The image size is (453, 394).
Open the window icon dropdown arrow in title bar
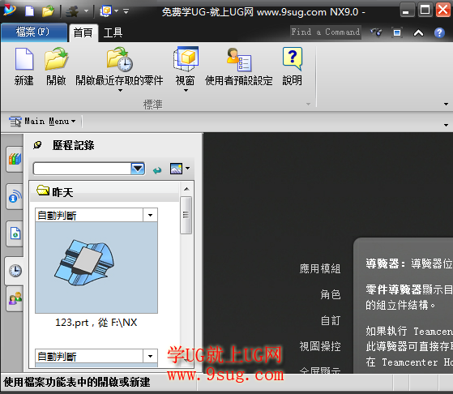[117, 11]
